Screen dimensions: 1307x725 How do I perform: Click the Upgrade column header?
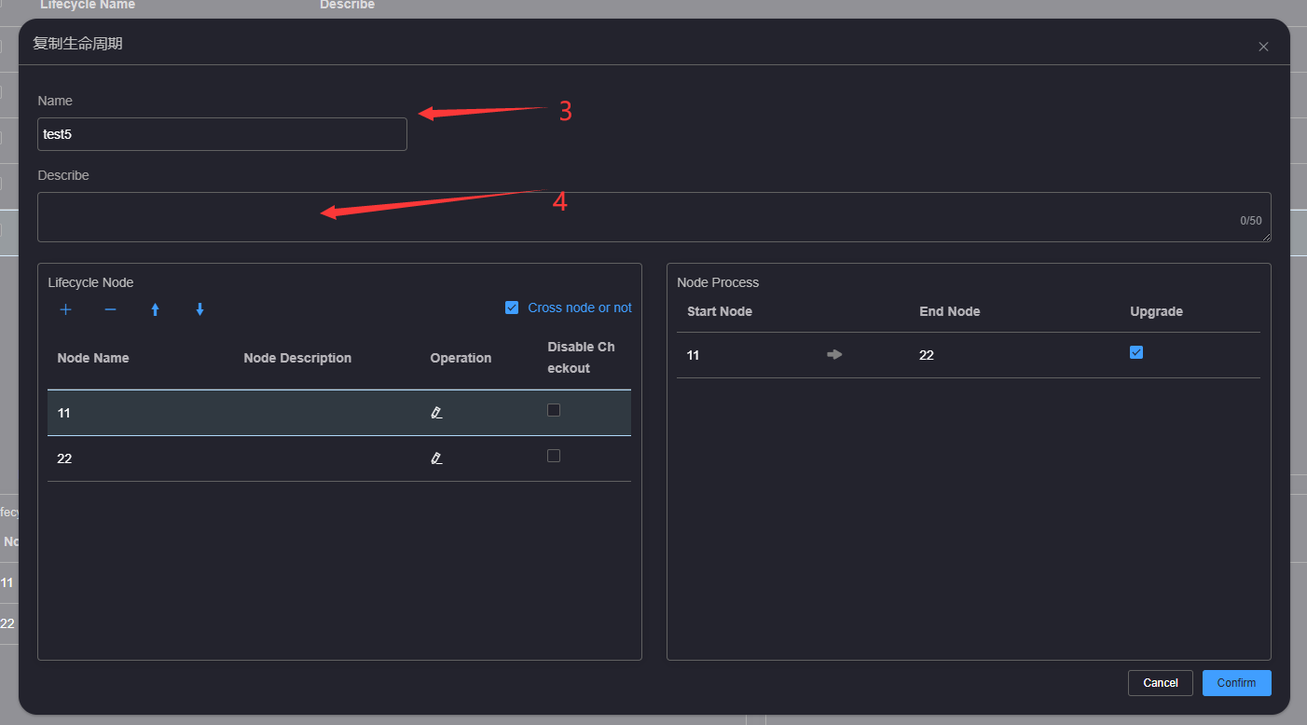click(x=1156, y=311)
